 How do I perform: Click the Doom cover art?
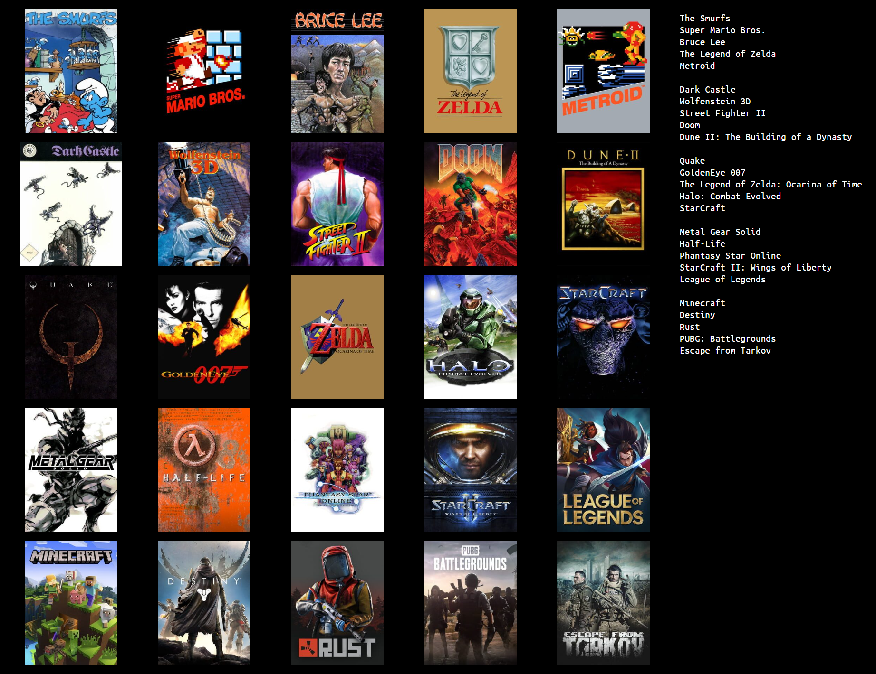[x=470, y=204]
